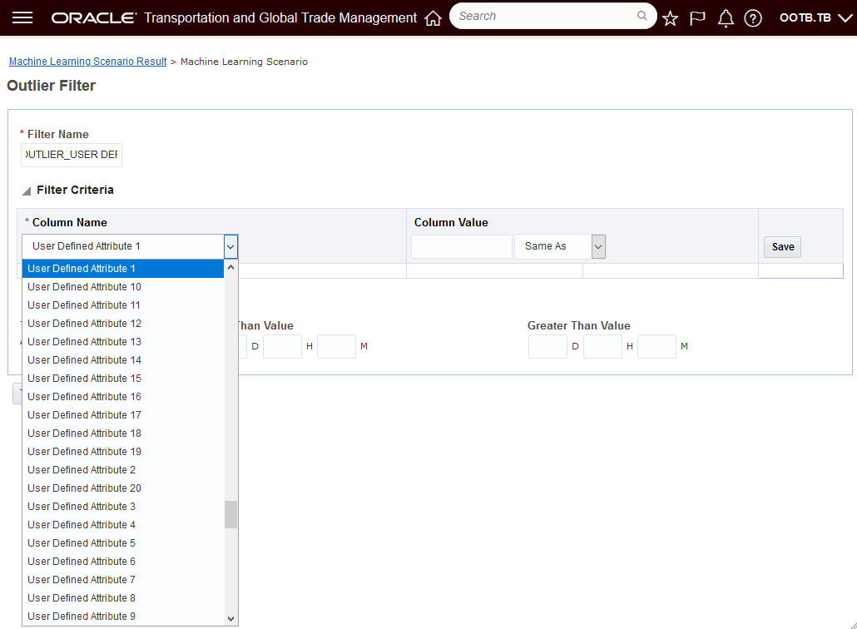Click the search magnifier icon
The image size is (857, 629).
pyautogui.click(x=642, y=16)
